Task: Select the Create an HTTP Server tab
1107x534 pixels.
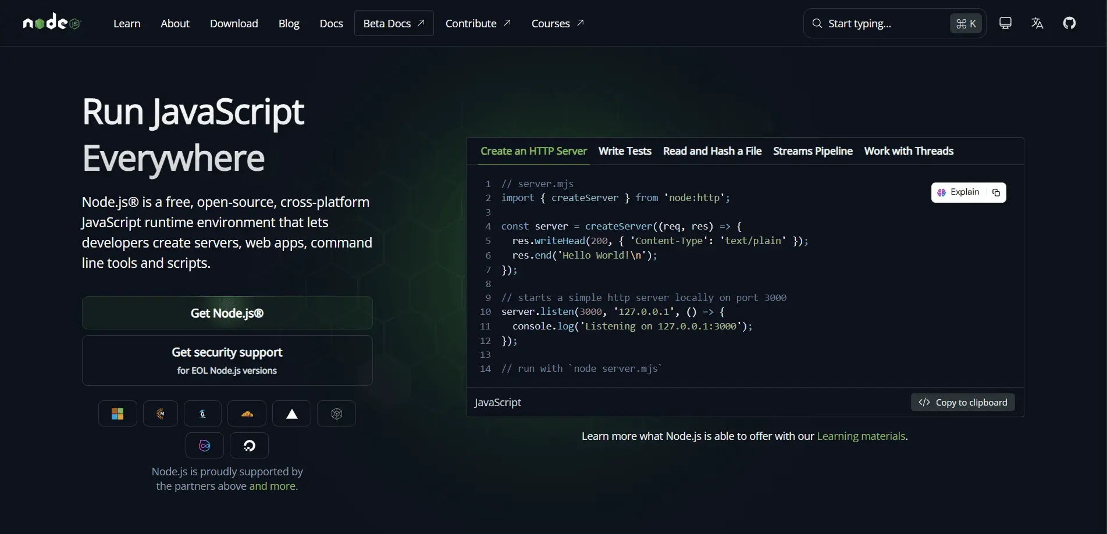Action: click(x=533, y=151)
